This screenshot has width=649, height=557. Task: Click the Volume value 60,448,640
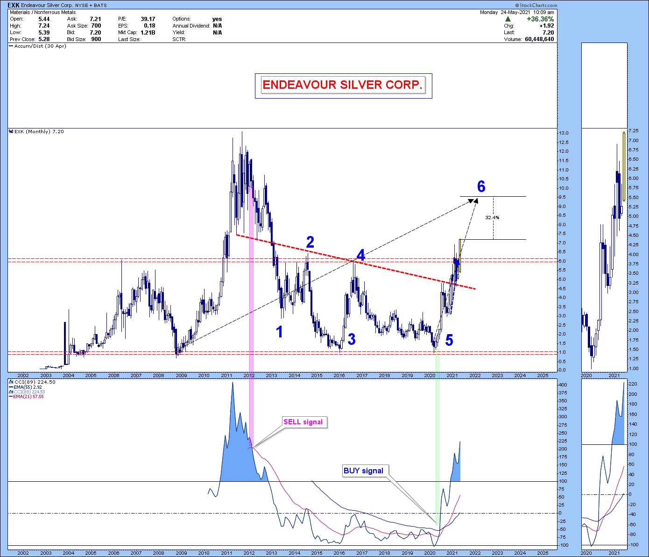(x=539, y=39)
